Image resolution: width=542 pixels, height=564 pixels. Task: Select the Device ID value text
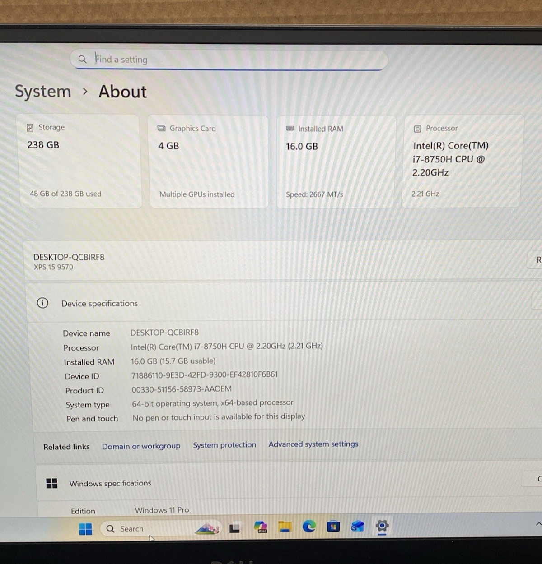point(205,374)
